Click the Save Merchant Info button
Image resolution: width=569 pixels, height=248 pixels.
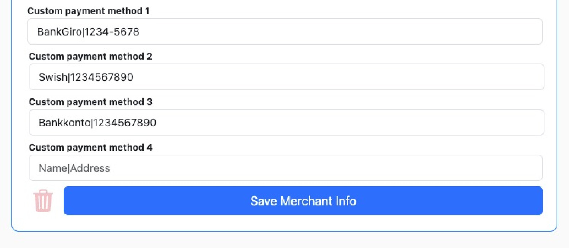click(x=303, y=201)
